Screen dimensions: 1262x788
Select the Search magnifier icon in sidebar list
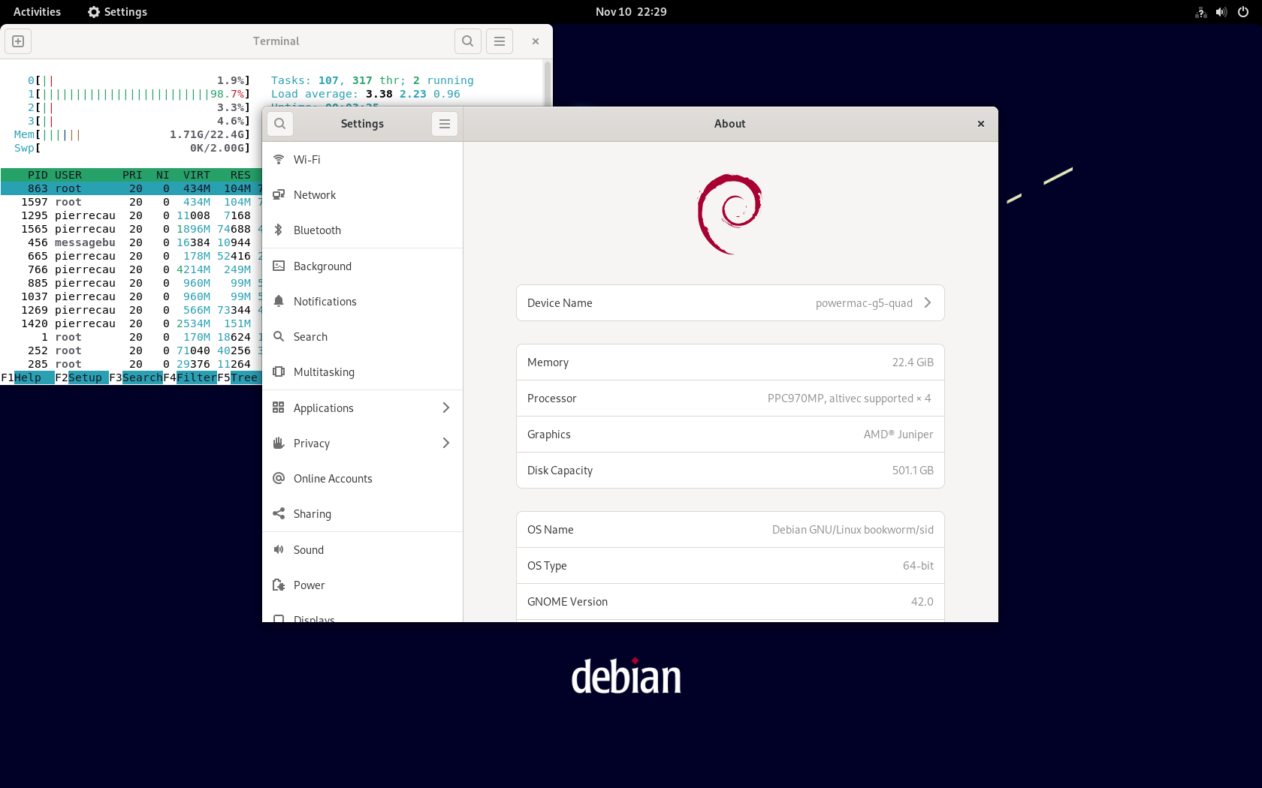tap(279, 336)
